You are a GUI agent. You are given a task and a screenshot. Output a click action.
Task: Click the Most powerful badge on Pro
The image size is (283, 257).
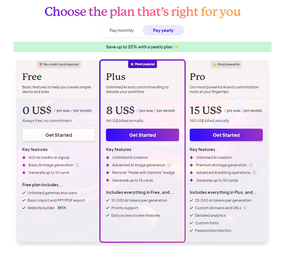[x=226, y=64]
